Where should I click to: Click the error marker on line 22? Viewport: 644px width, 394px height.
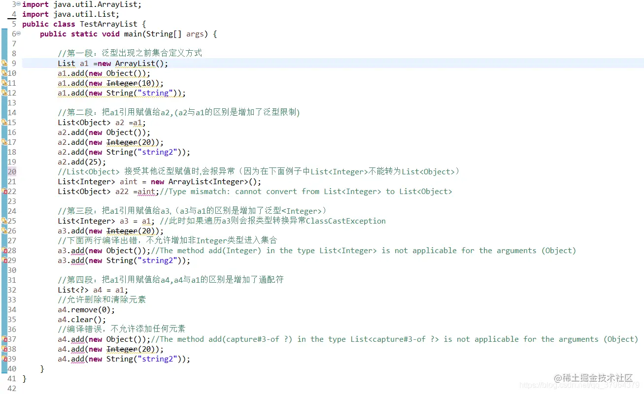tap(4, 192)
